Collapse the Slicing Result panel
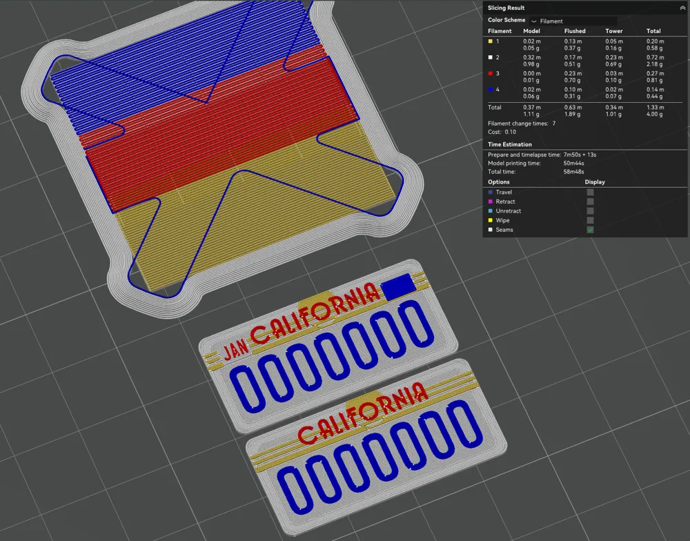690x541 pixels. click(682, 8)
